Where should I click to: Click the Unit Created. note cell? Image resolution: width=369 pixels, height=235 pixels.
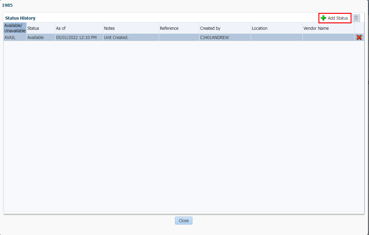point(131,37)
